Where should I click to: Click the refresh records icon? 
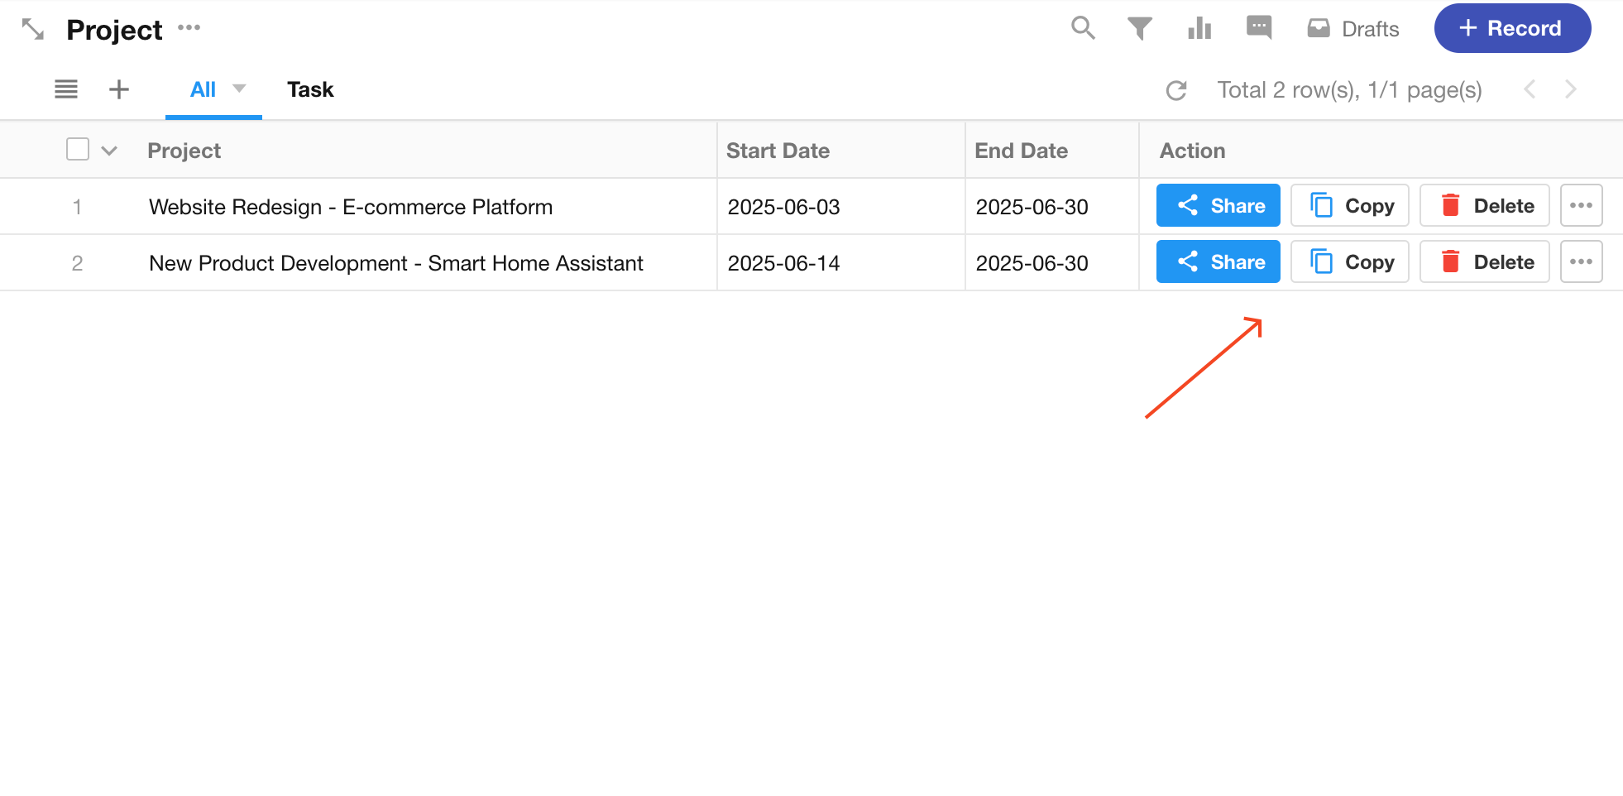click(x=1176, y=90)
